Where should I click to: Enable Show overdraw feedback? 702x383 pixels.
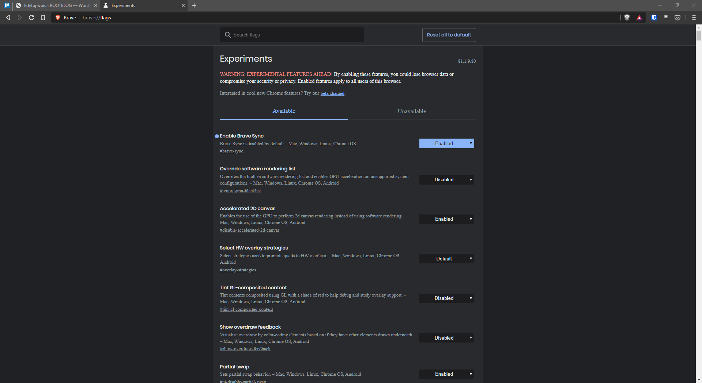click(x=446, y=338)
